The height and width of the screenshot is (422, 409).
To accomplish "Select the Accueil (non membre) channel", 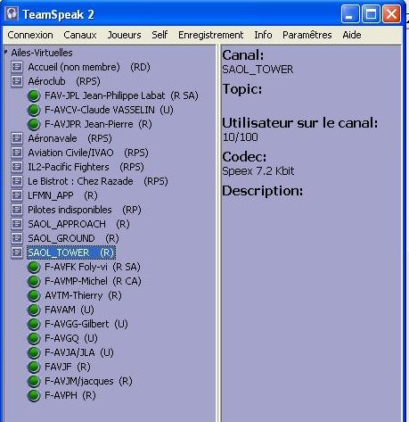I will tap(89, 67).
